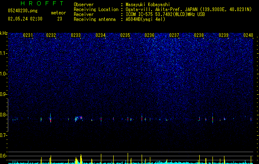Click the Receiver label
This screenshot has height=164, width=259.
(84, 14)
